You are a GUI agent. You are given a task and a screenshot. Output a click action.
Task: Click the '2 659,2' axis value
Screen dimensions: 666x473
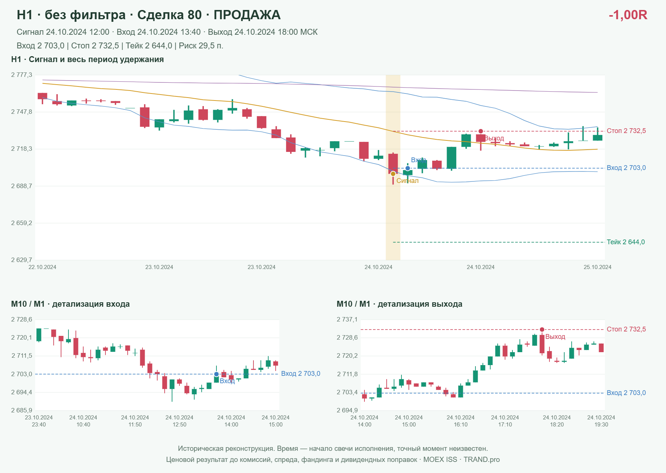(21, 223)
